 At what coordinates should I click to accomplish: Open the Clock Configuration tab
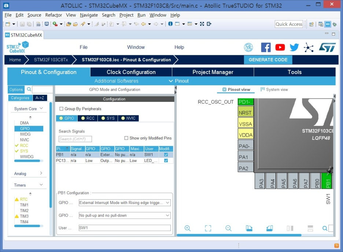(x=131, y=72)
